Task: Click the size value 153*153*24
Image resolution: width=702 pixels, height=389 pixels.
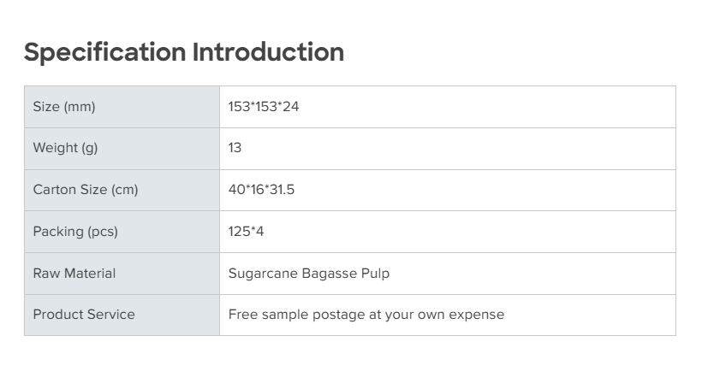Action: coord(264,107)
